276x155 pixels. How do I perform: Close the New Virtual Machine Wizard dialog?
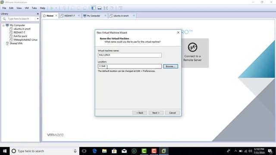(x=178, y=33)
